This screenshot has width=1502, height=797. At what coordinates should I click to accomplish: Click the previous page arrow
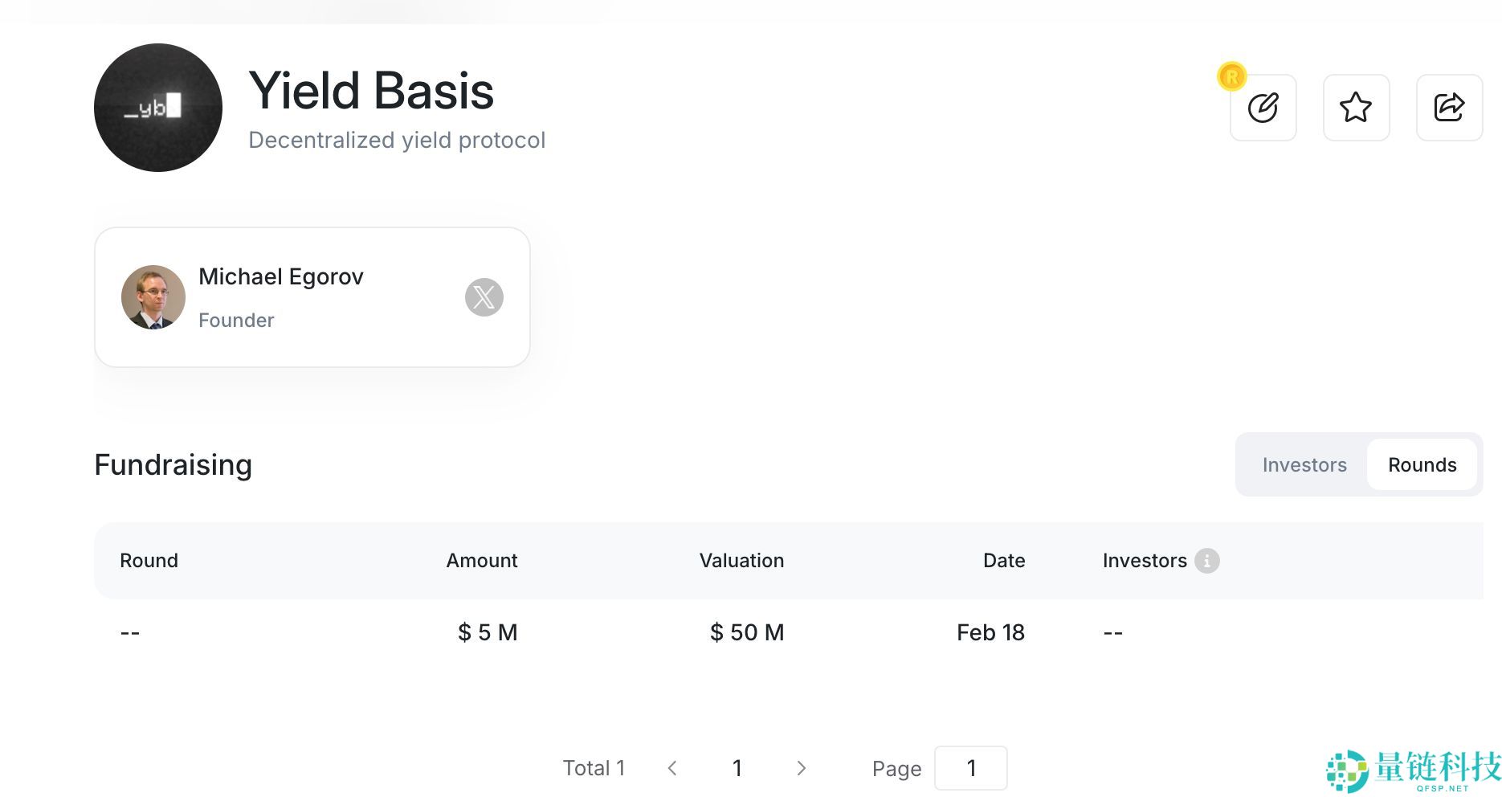tap(672, 768)
